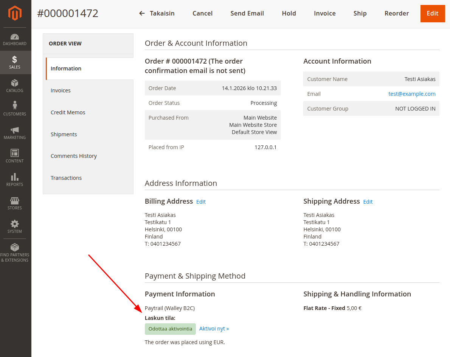Click the Magento logo icon
Viewport: 450px width, 357px height.
[15, 13]
